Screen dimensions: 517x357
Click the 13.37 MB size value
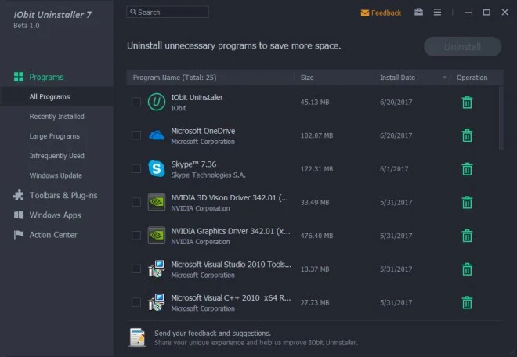(315, 269)
